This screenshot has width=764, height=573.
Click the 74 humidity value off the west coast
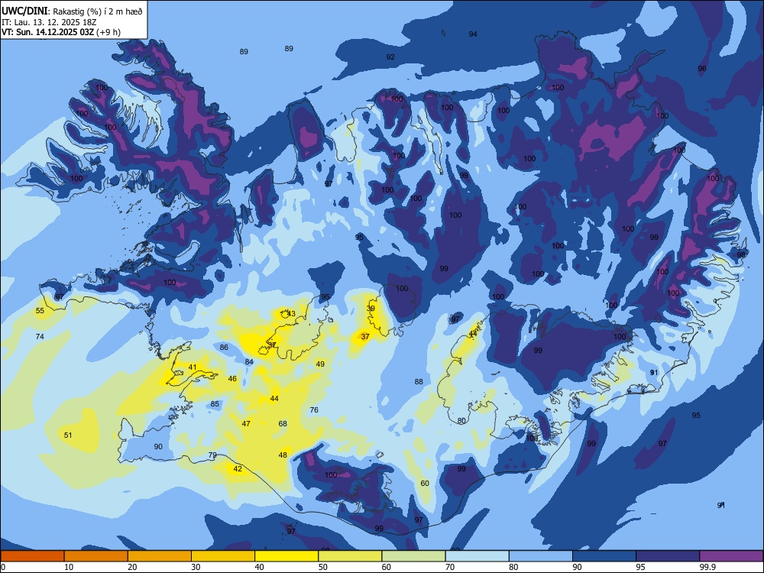tap(40, 337)
